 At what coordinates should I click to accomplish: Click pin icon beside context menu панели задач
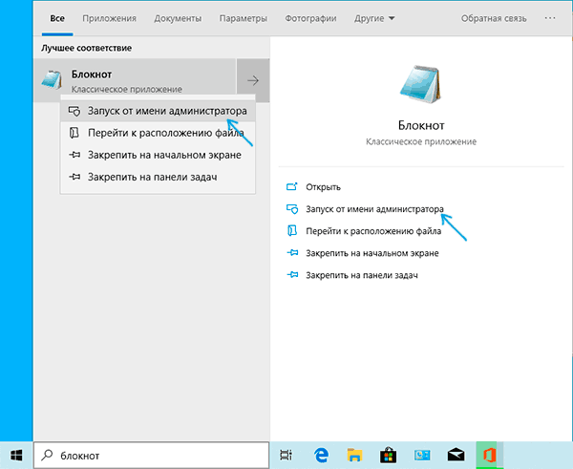tap(74, 177)
